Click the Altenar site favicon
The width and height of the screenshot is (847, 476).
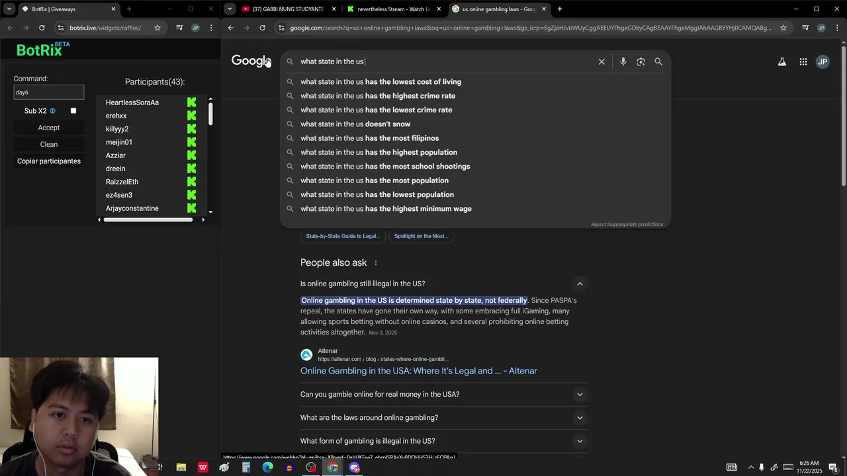(306, 355)
